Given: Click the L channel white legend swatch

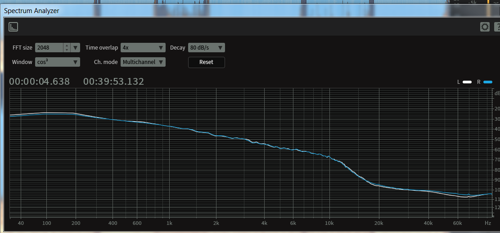Looking at the screenshot, I should tap(467, 82).
